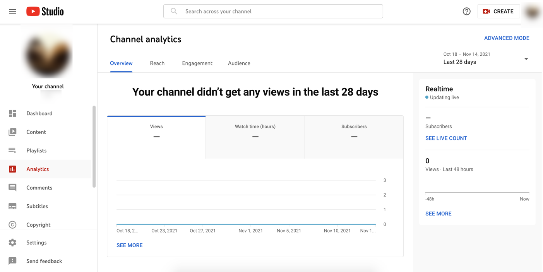Select the Watch time (hours) card
Image resolution: width=543 pixels, height=272 pixels.
(255, 137)
